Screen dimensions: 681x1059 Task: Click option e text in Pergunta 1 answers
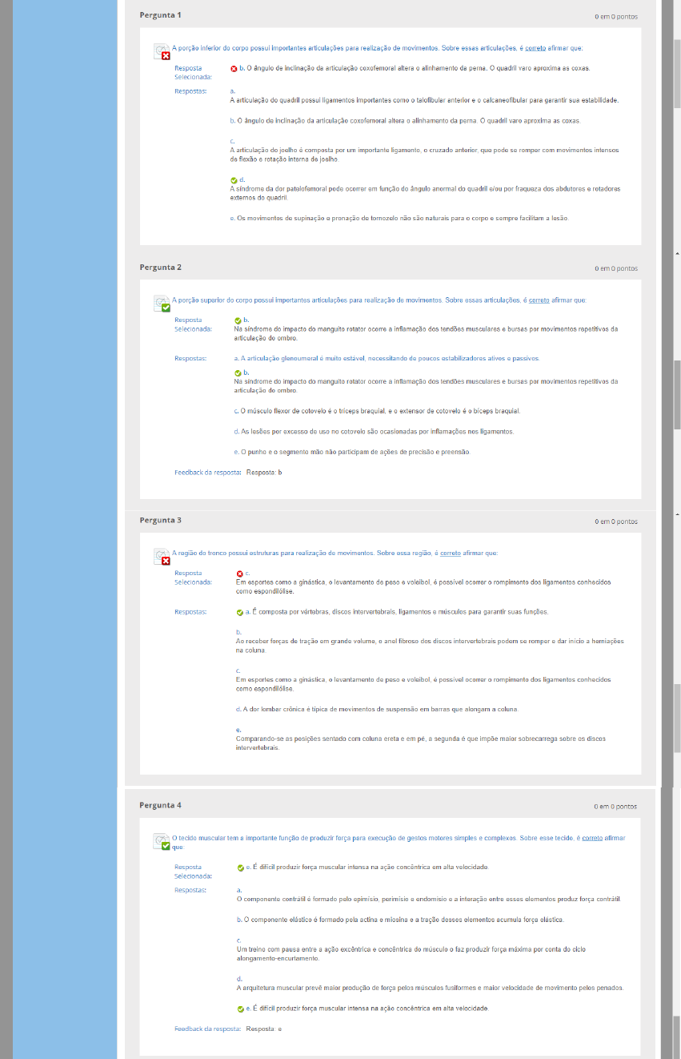[400, 218]
